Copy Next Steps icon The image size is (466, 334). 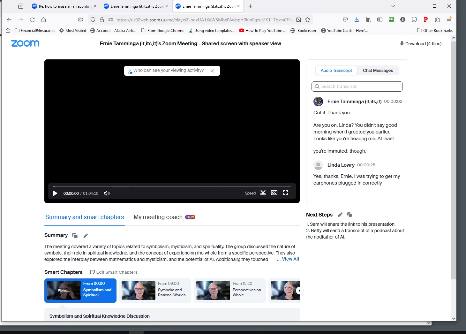click(x=349, y=215)
